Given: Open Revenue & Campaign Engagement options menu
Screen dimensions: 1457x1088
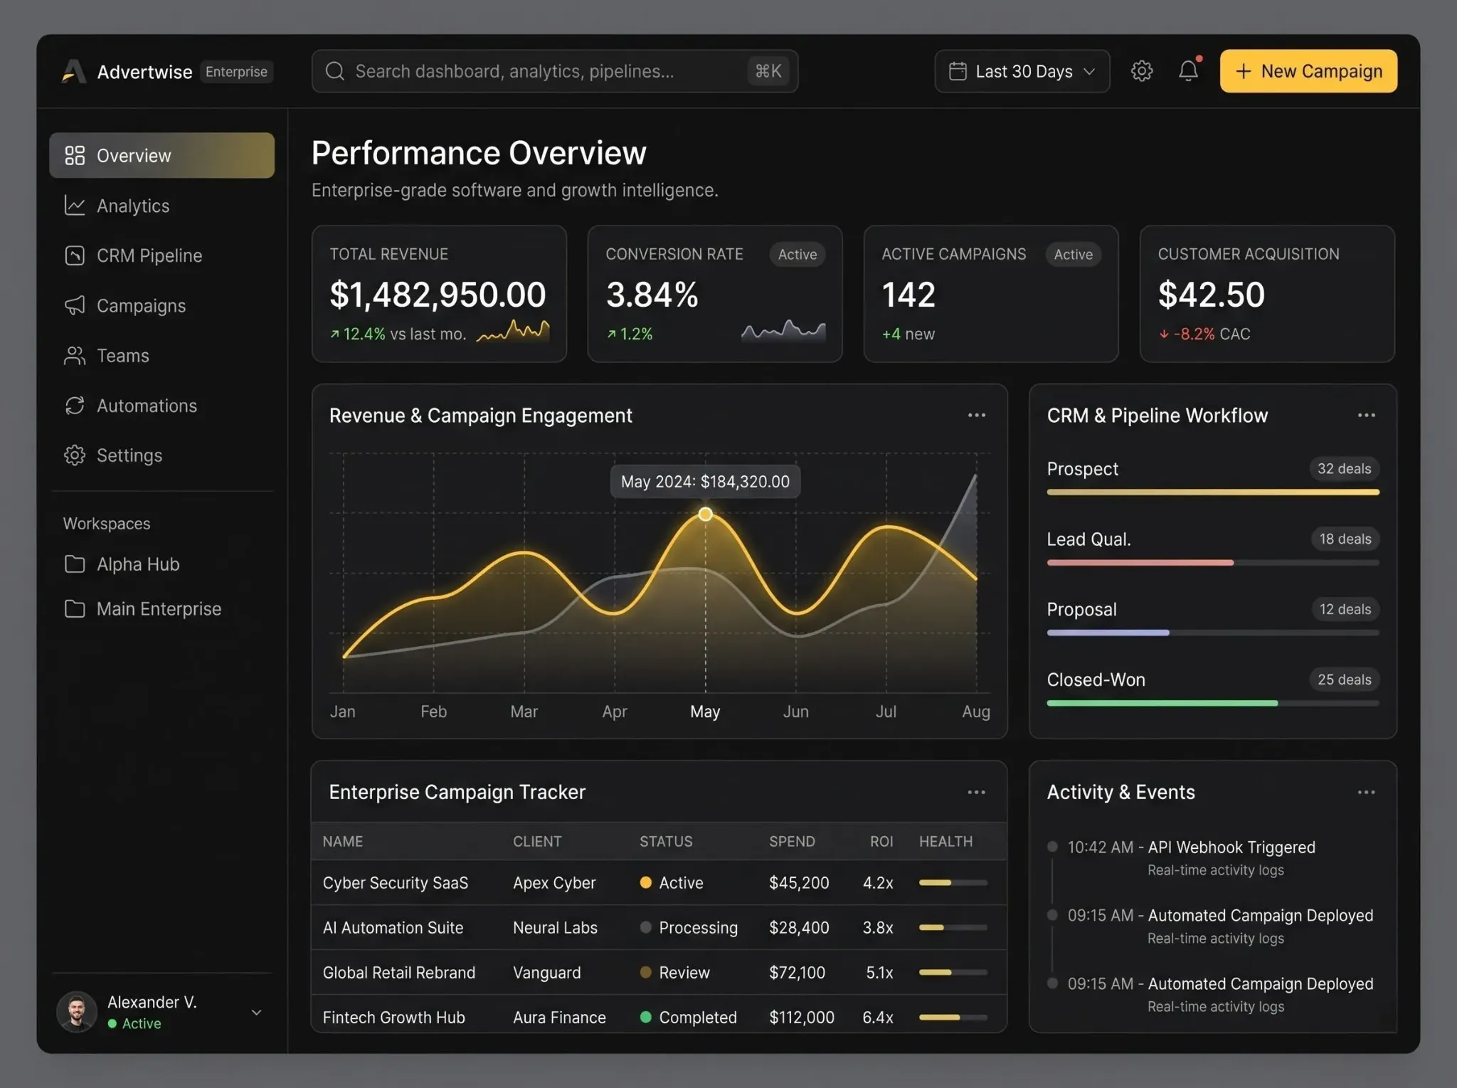Looking at the screenshot, I should tap(976, 416).
